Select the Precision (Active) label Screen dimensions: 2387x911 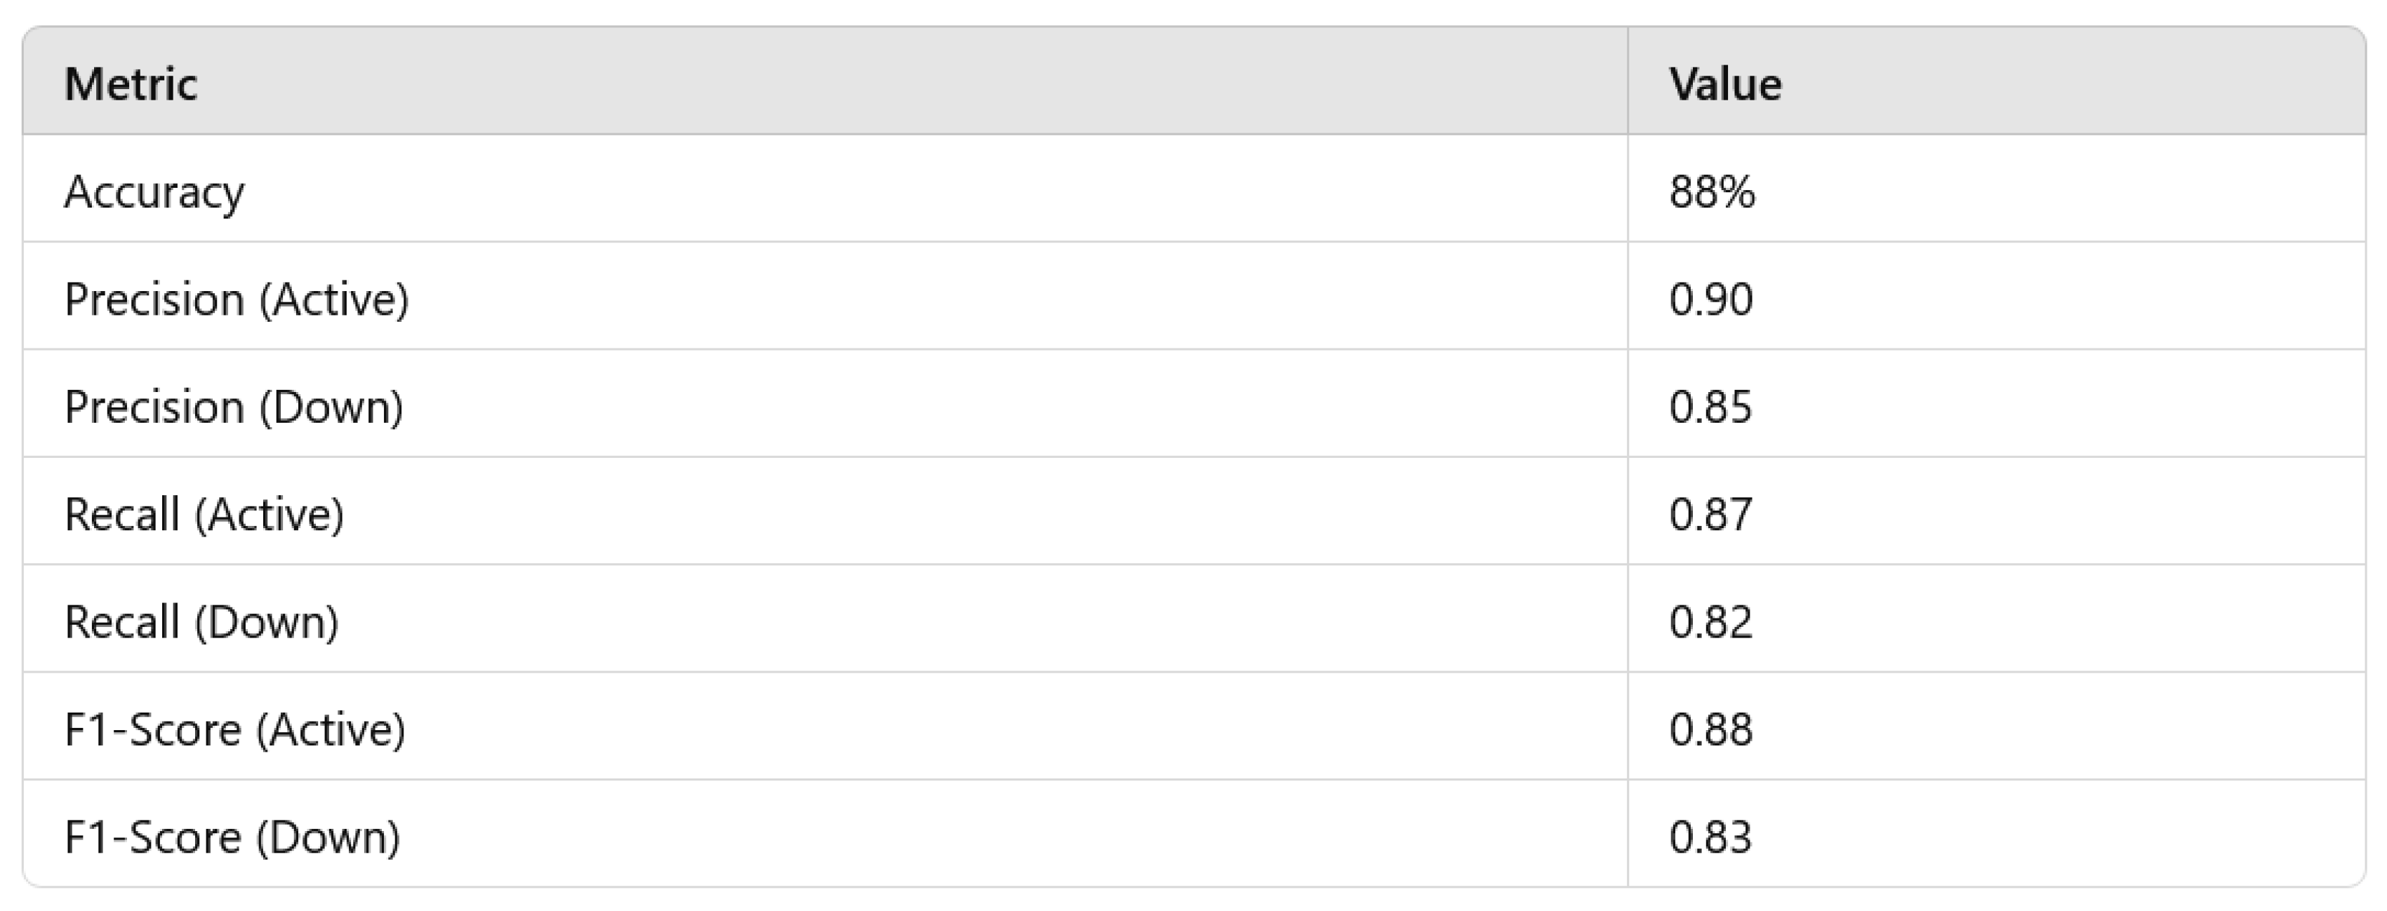pos(237,300)
